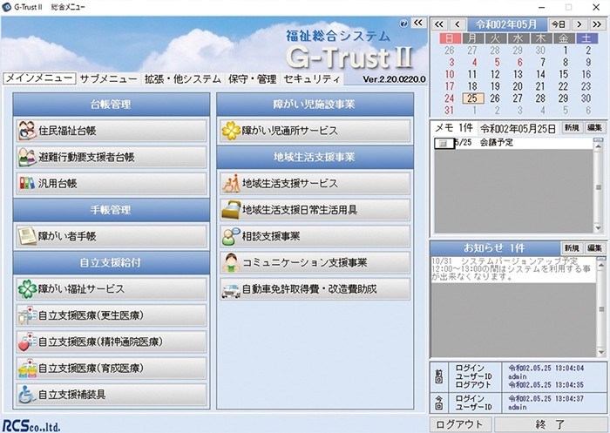
Task: Open 自立支援補装具 wheelchair icon entry
Action: tap(112, 394)
